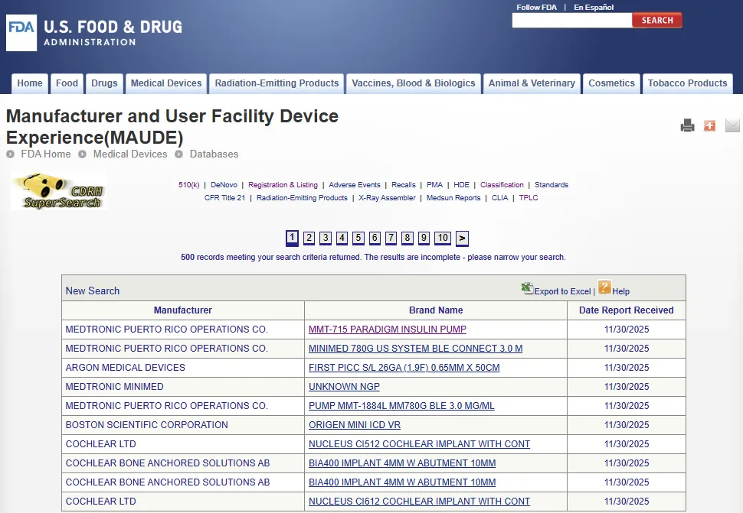The height and width of the screenshot is (513, 743).
Task: Open Registration & Listing link
Action: 283,185
